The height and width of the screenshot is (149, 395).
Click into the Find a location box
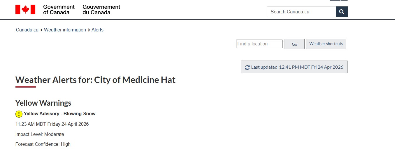tap(259, 44)
